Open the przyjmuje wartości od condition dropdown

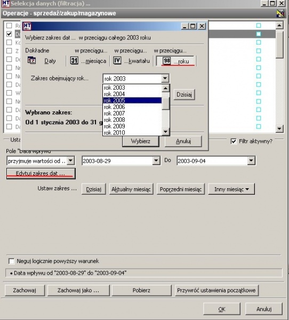(x=70, y=161)
